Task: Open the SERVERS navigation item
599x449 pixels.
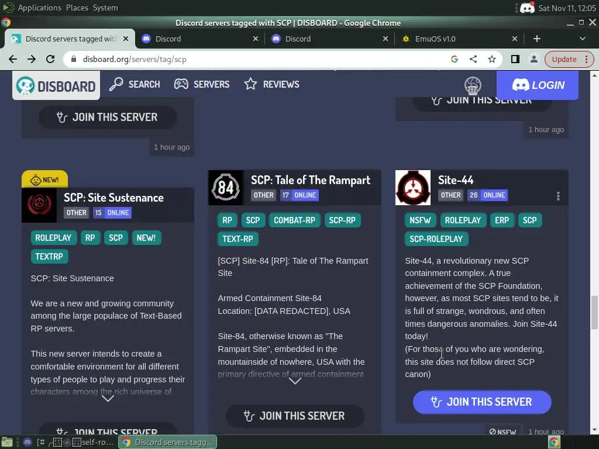Action: click(x=202, y=84)
